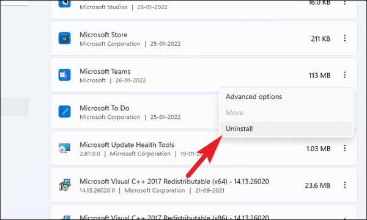Open more options for Microsoft Update Health Tools
This screenshot has width=367, height=220.
click(345, 148)
